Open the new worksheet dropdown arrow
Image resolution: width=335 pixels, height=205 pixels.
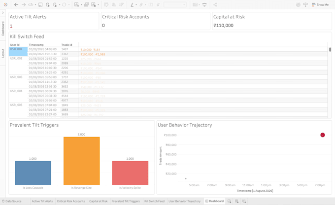tap(81, 5)
